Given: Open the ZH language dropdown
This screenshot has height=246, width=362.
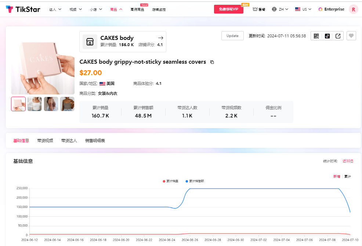Looking at the screenshot, I should (280, 9).
